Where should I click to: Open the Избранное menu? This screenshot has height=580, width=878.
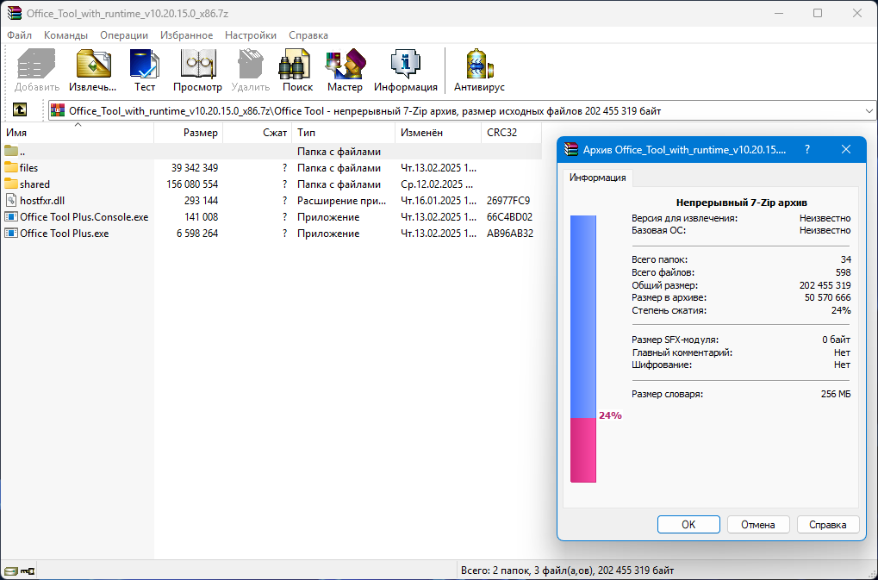pos(186,35)
